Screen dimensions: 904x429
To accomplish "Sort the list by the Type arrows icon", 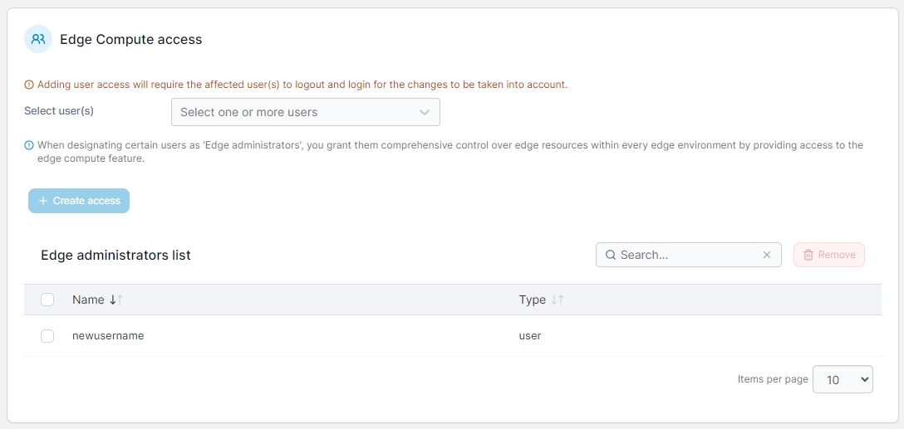I will (x=558, y=300).
